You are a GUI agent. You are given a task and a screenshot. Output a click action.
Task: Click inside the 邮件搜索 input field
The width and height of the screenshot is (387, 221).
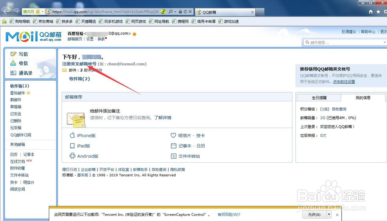(346, 42)
